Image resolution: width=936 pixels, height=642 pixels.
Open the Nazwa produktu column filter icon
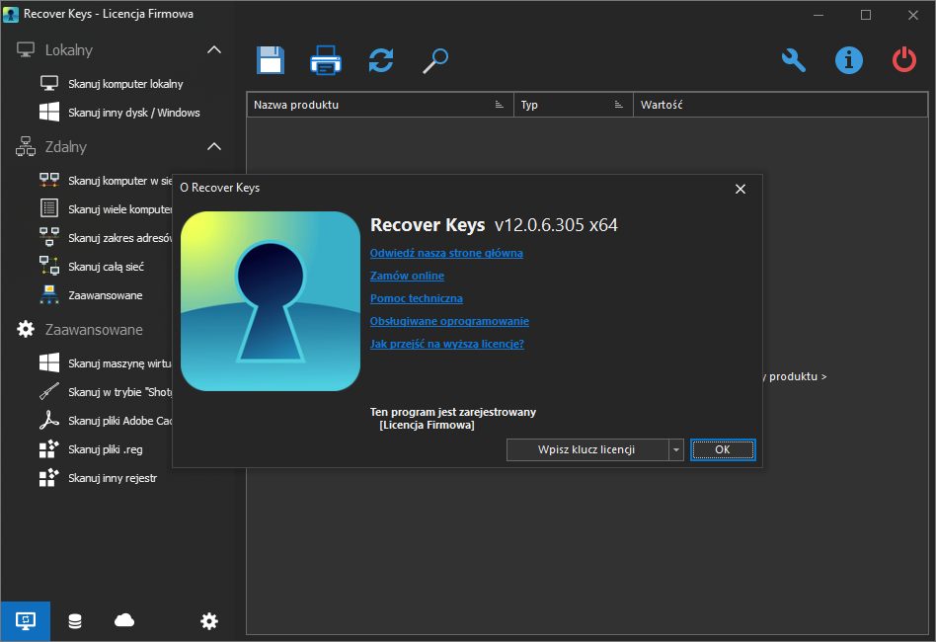(499, 105)
